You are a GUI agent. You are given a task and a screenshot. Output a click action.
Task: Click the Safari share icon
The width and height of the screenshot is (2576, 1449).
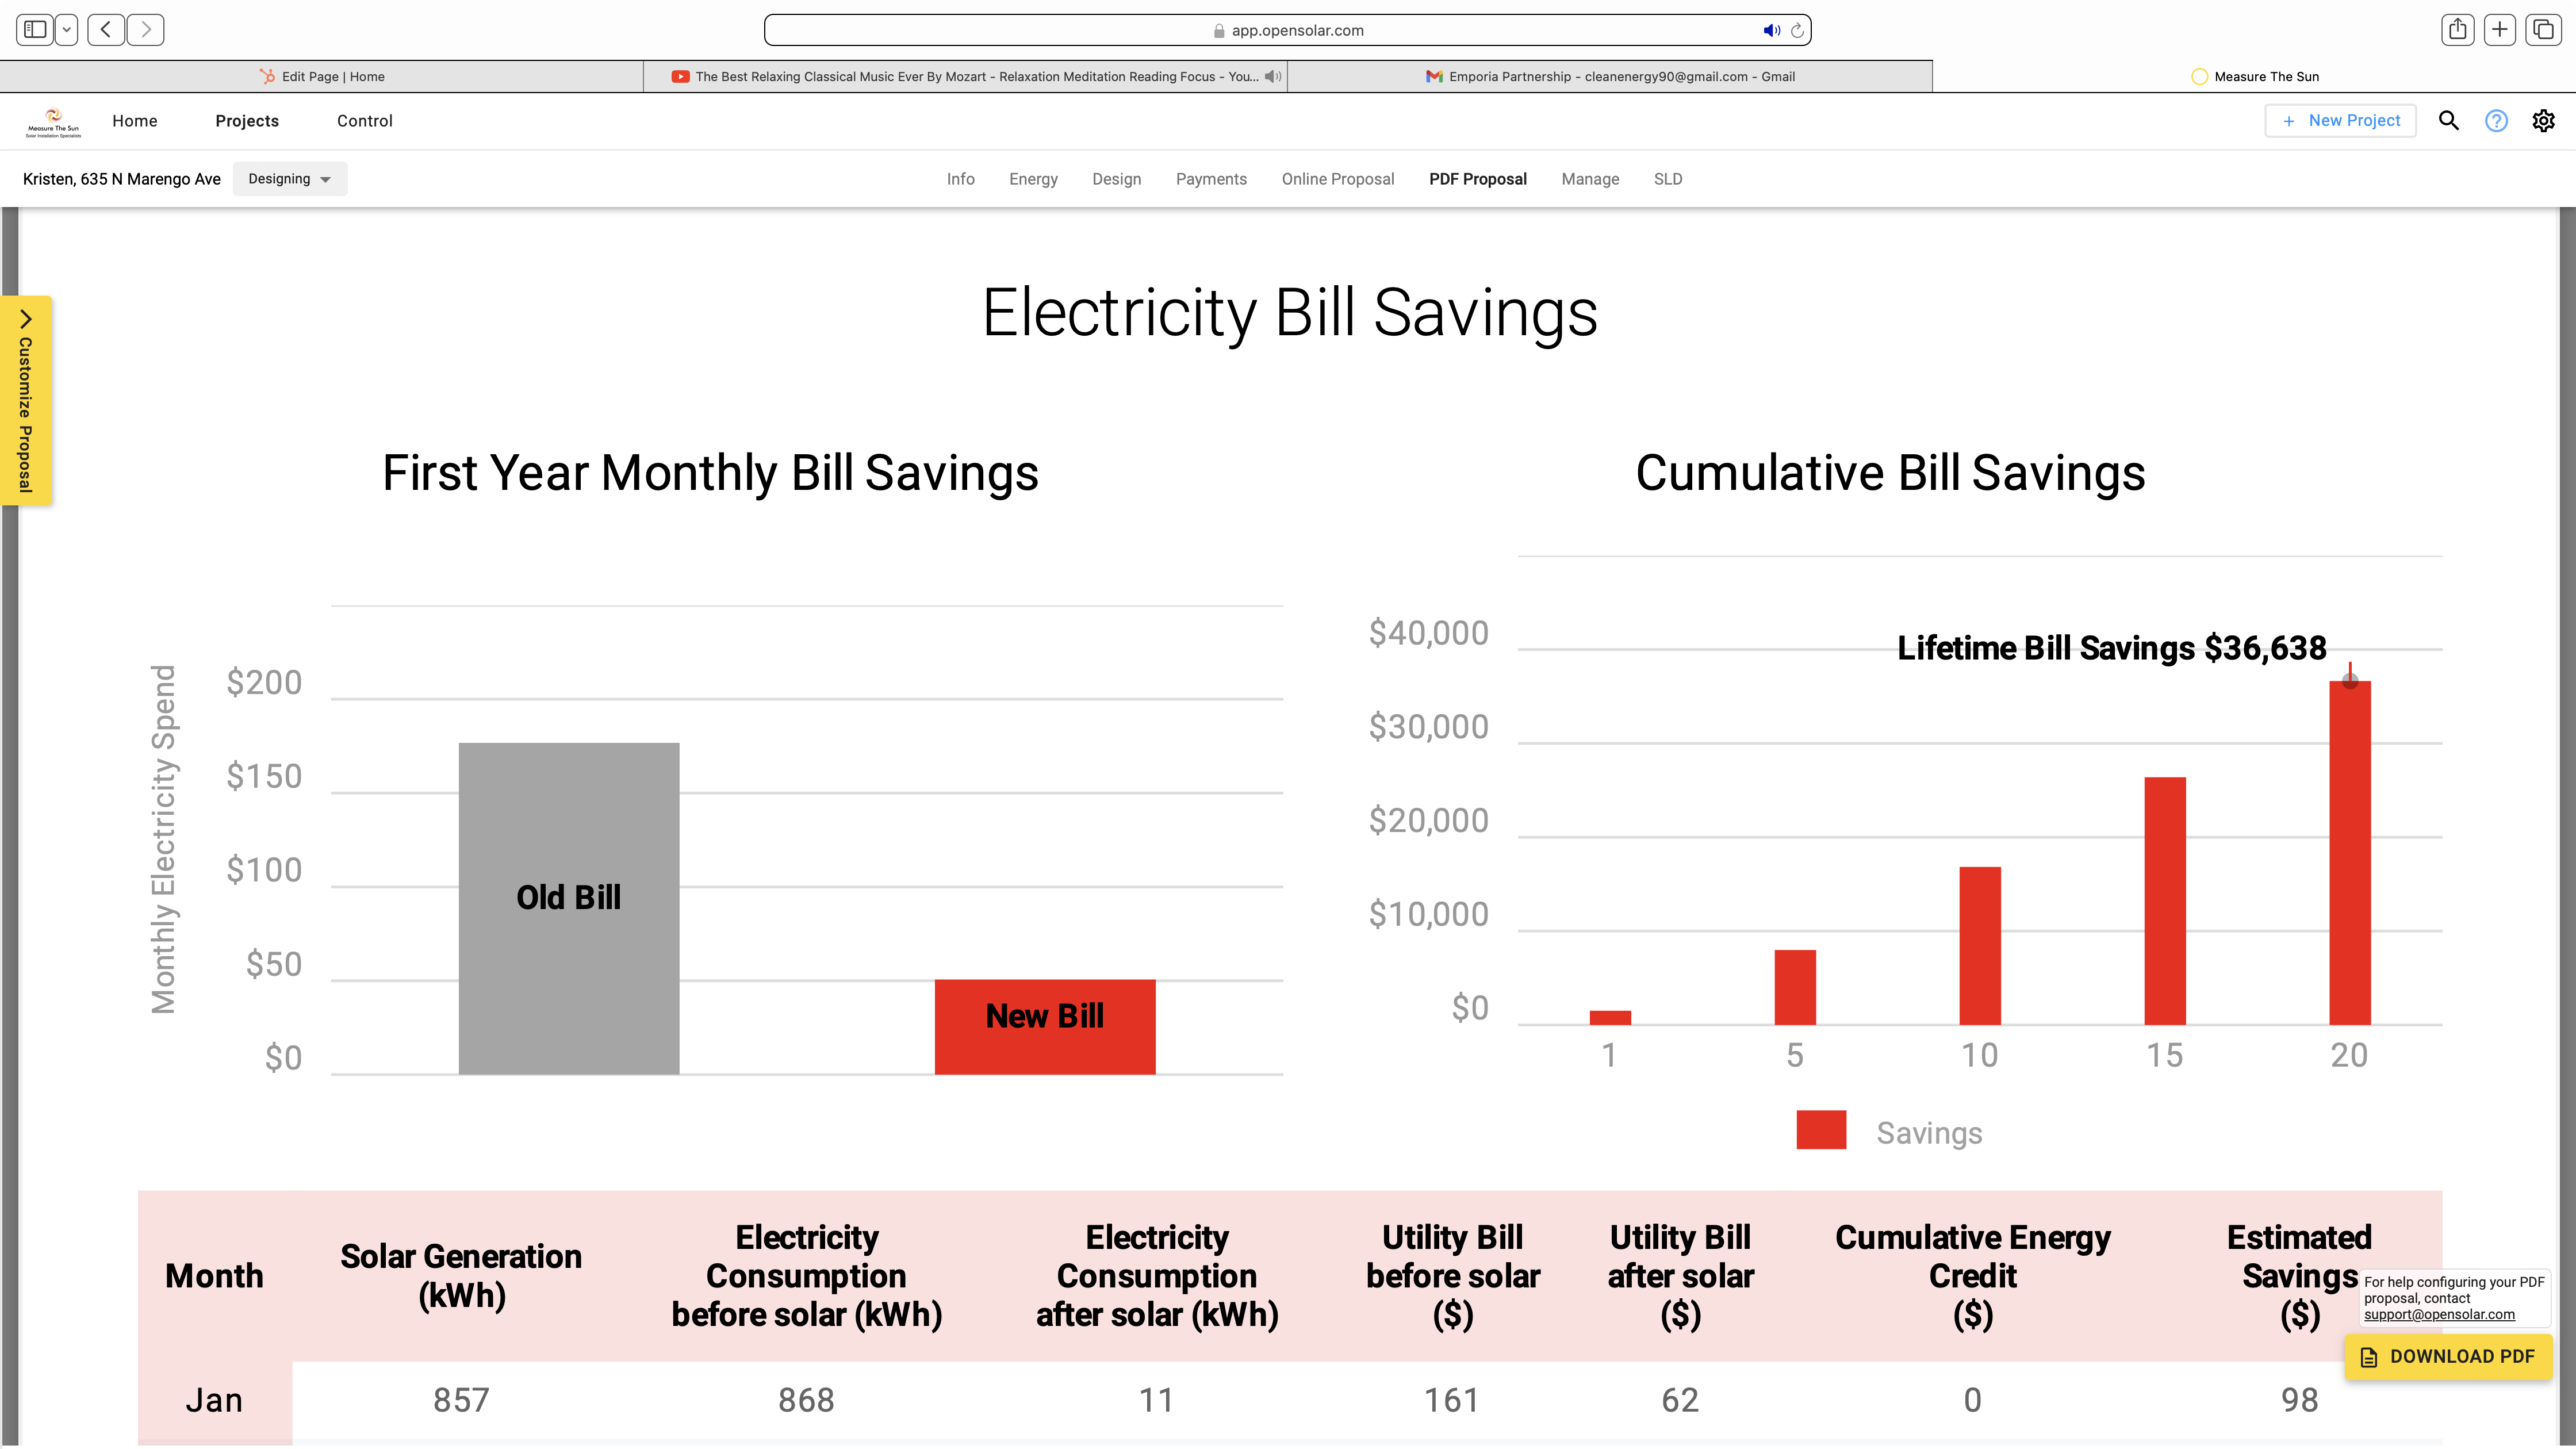[x=2457, y=30]
